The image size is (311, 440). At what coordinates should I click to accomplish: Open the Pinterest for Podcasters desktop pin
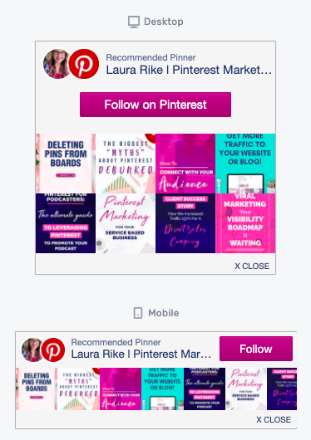click(x=66, y=223)
